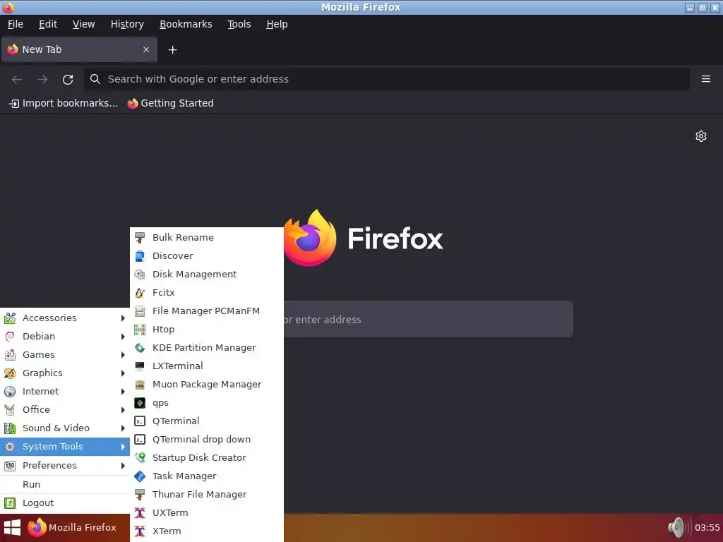Go forward using the forward arrow
The height and width of the screenshot is (542, 723).
point(42,79)
